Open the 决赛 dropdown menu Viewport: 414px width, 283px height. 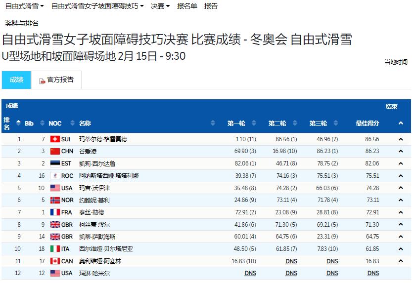point(160,6)
